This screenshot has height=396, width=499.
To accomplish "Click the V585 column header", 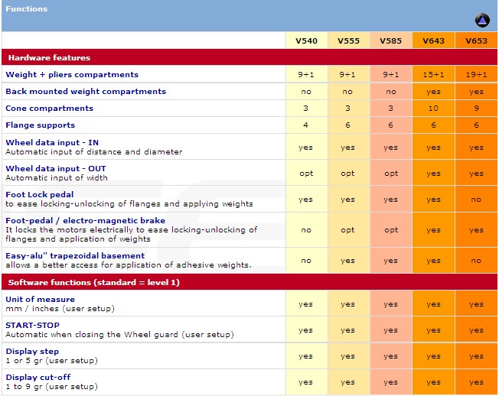I will (390, 41).
